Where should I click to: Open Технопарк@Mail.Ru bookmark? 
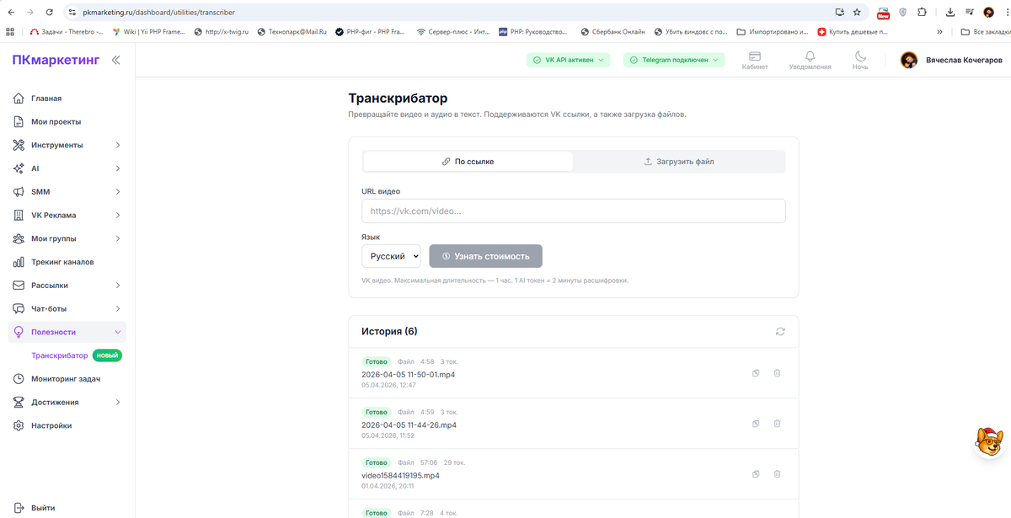(291, 32)
